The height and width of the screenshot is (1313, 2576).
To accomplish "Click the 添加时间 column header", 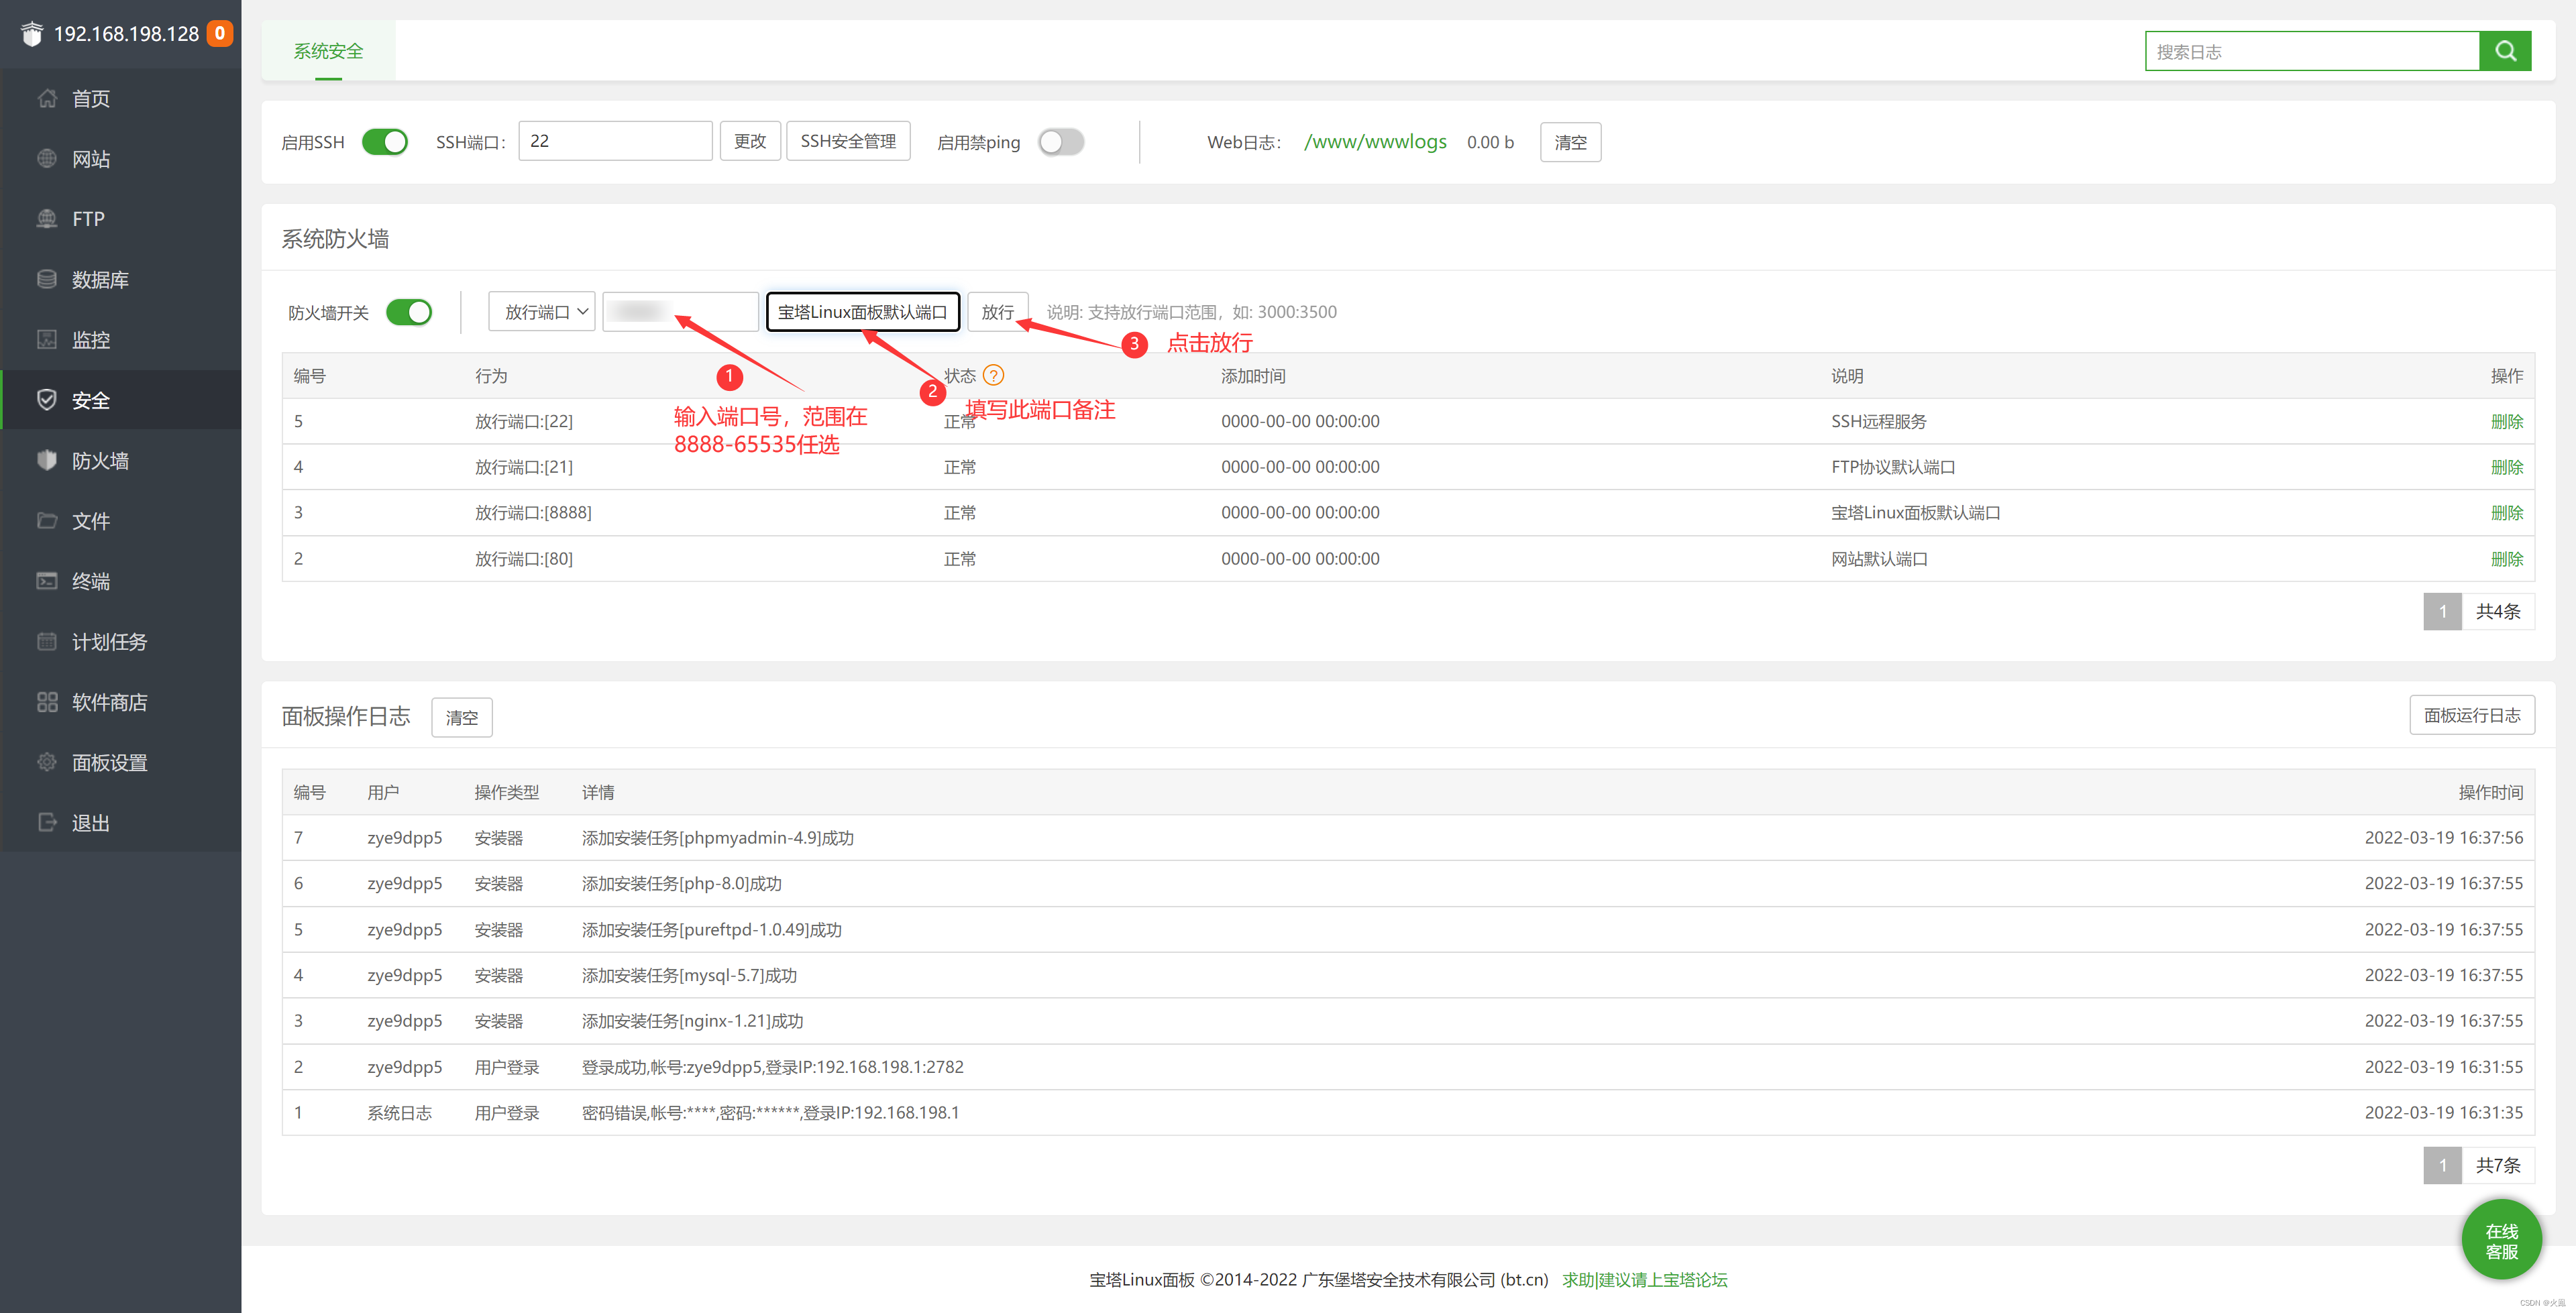I will 1253,376.
